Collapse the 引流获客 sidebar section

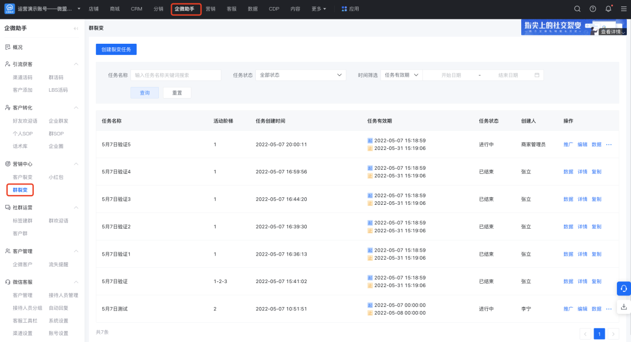tap(76, 64)
